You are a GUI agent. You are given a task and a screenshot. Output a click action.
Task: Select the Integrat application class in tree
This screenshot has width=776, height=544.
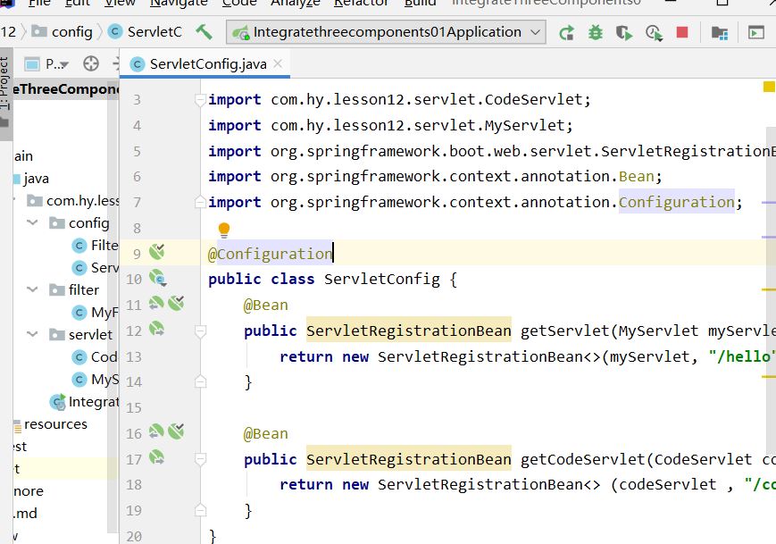click(x=84, y=401)
